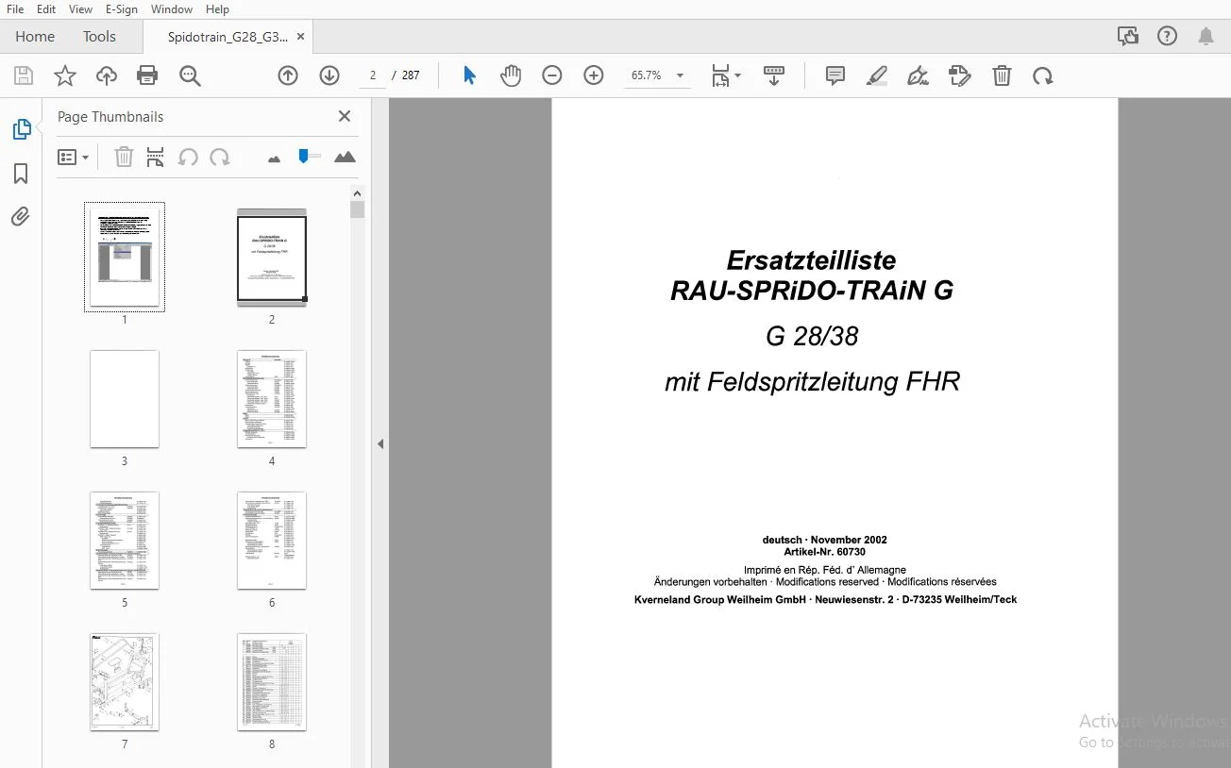Click the current page number field
Viewport: 1231px width, 768px height.
coord(373,75)
